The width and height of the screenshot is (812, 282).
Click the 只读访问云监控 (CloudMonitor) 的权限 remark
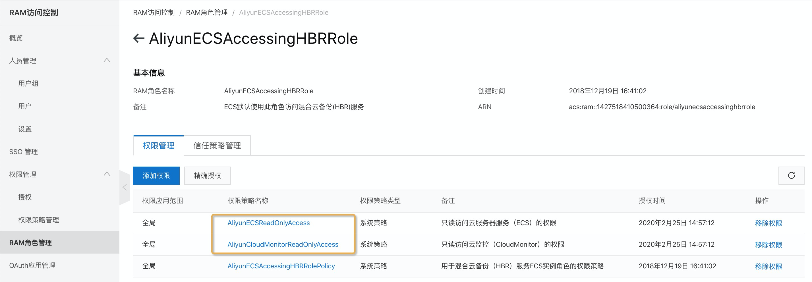pyautogui.click(x=503, y=244)
